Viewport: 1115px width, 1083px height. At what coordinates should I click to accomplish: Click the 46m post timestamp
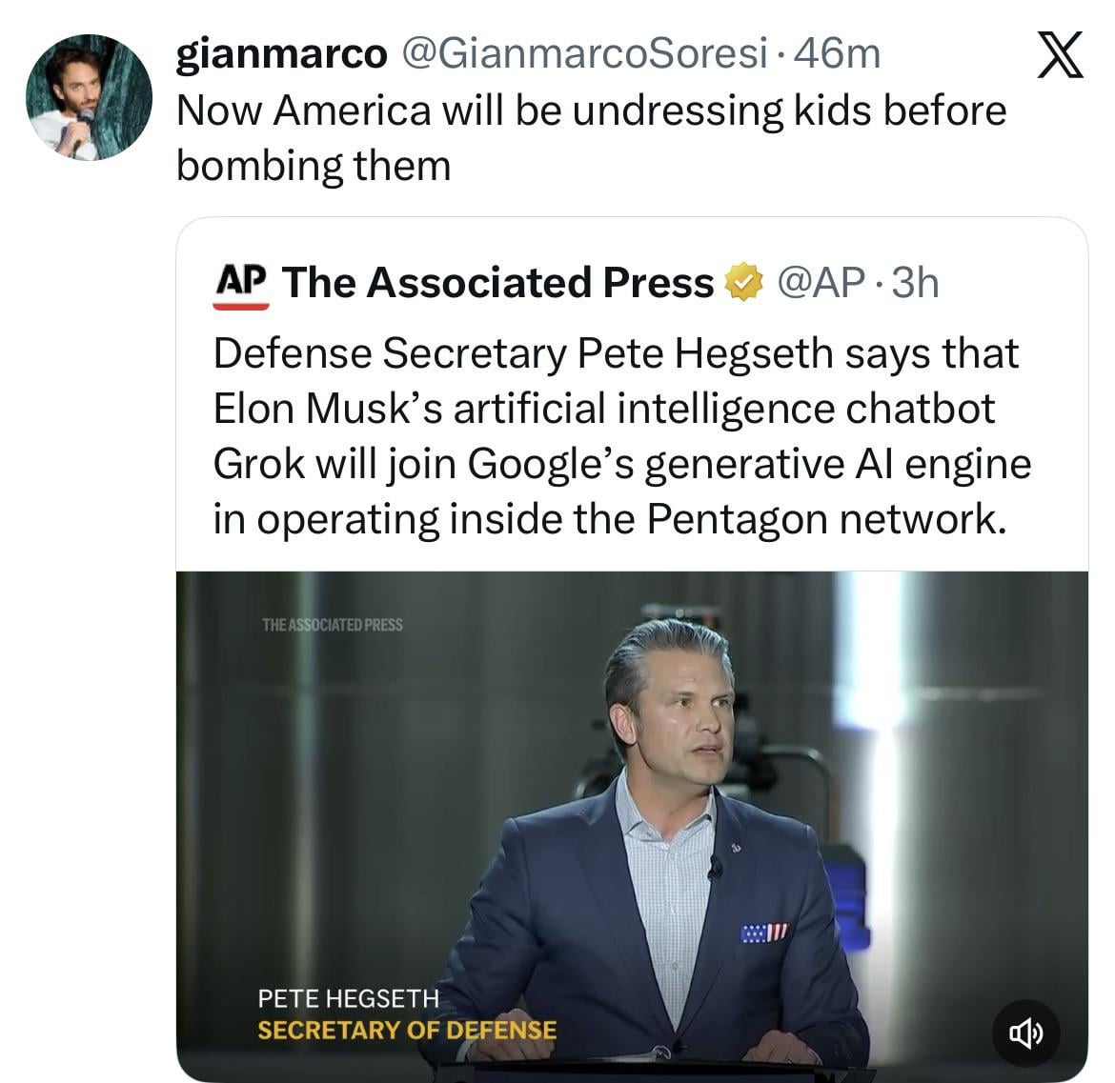(837, 54)
